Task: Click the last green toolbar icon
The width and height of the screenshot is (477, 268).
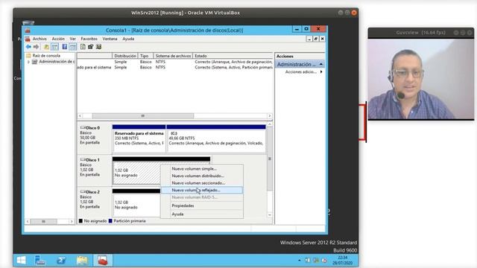Action: point(98,47)
